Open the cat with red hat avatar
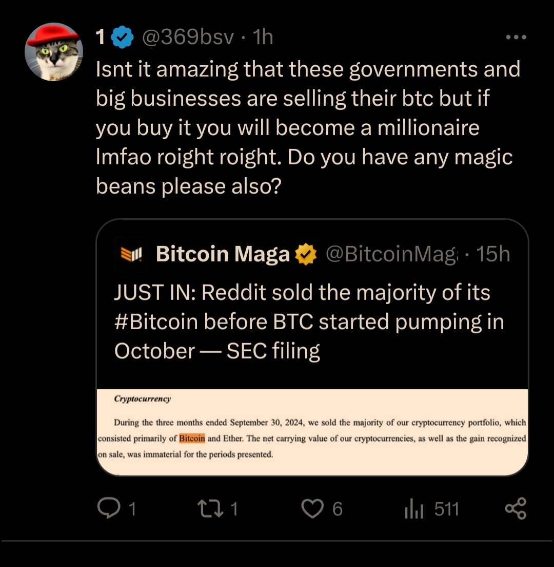 click(54, 52)
